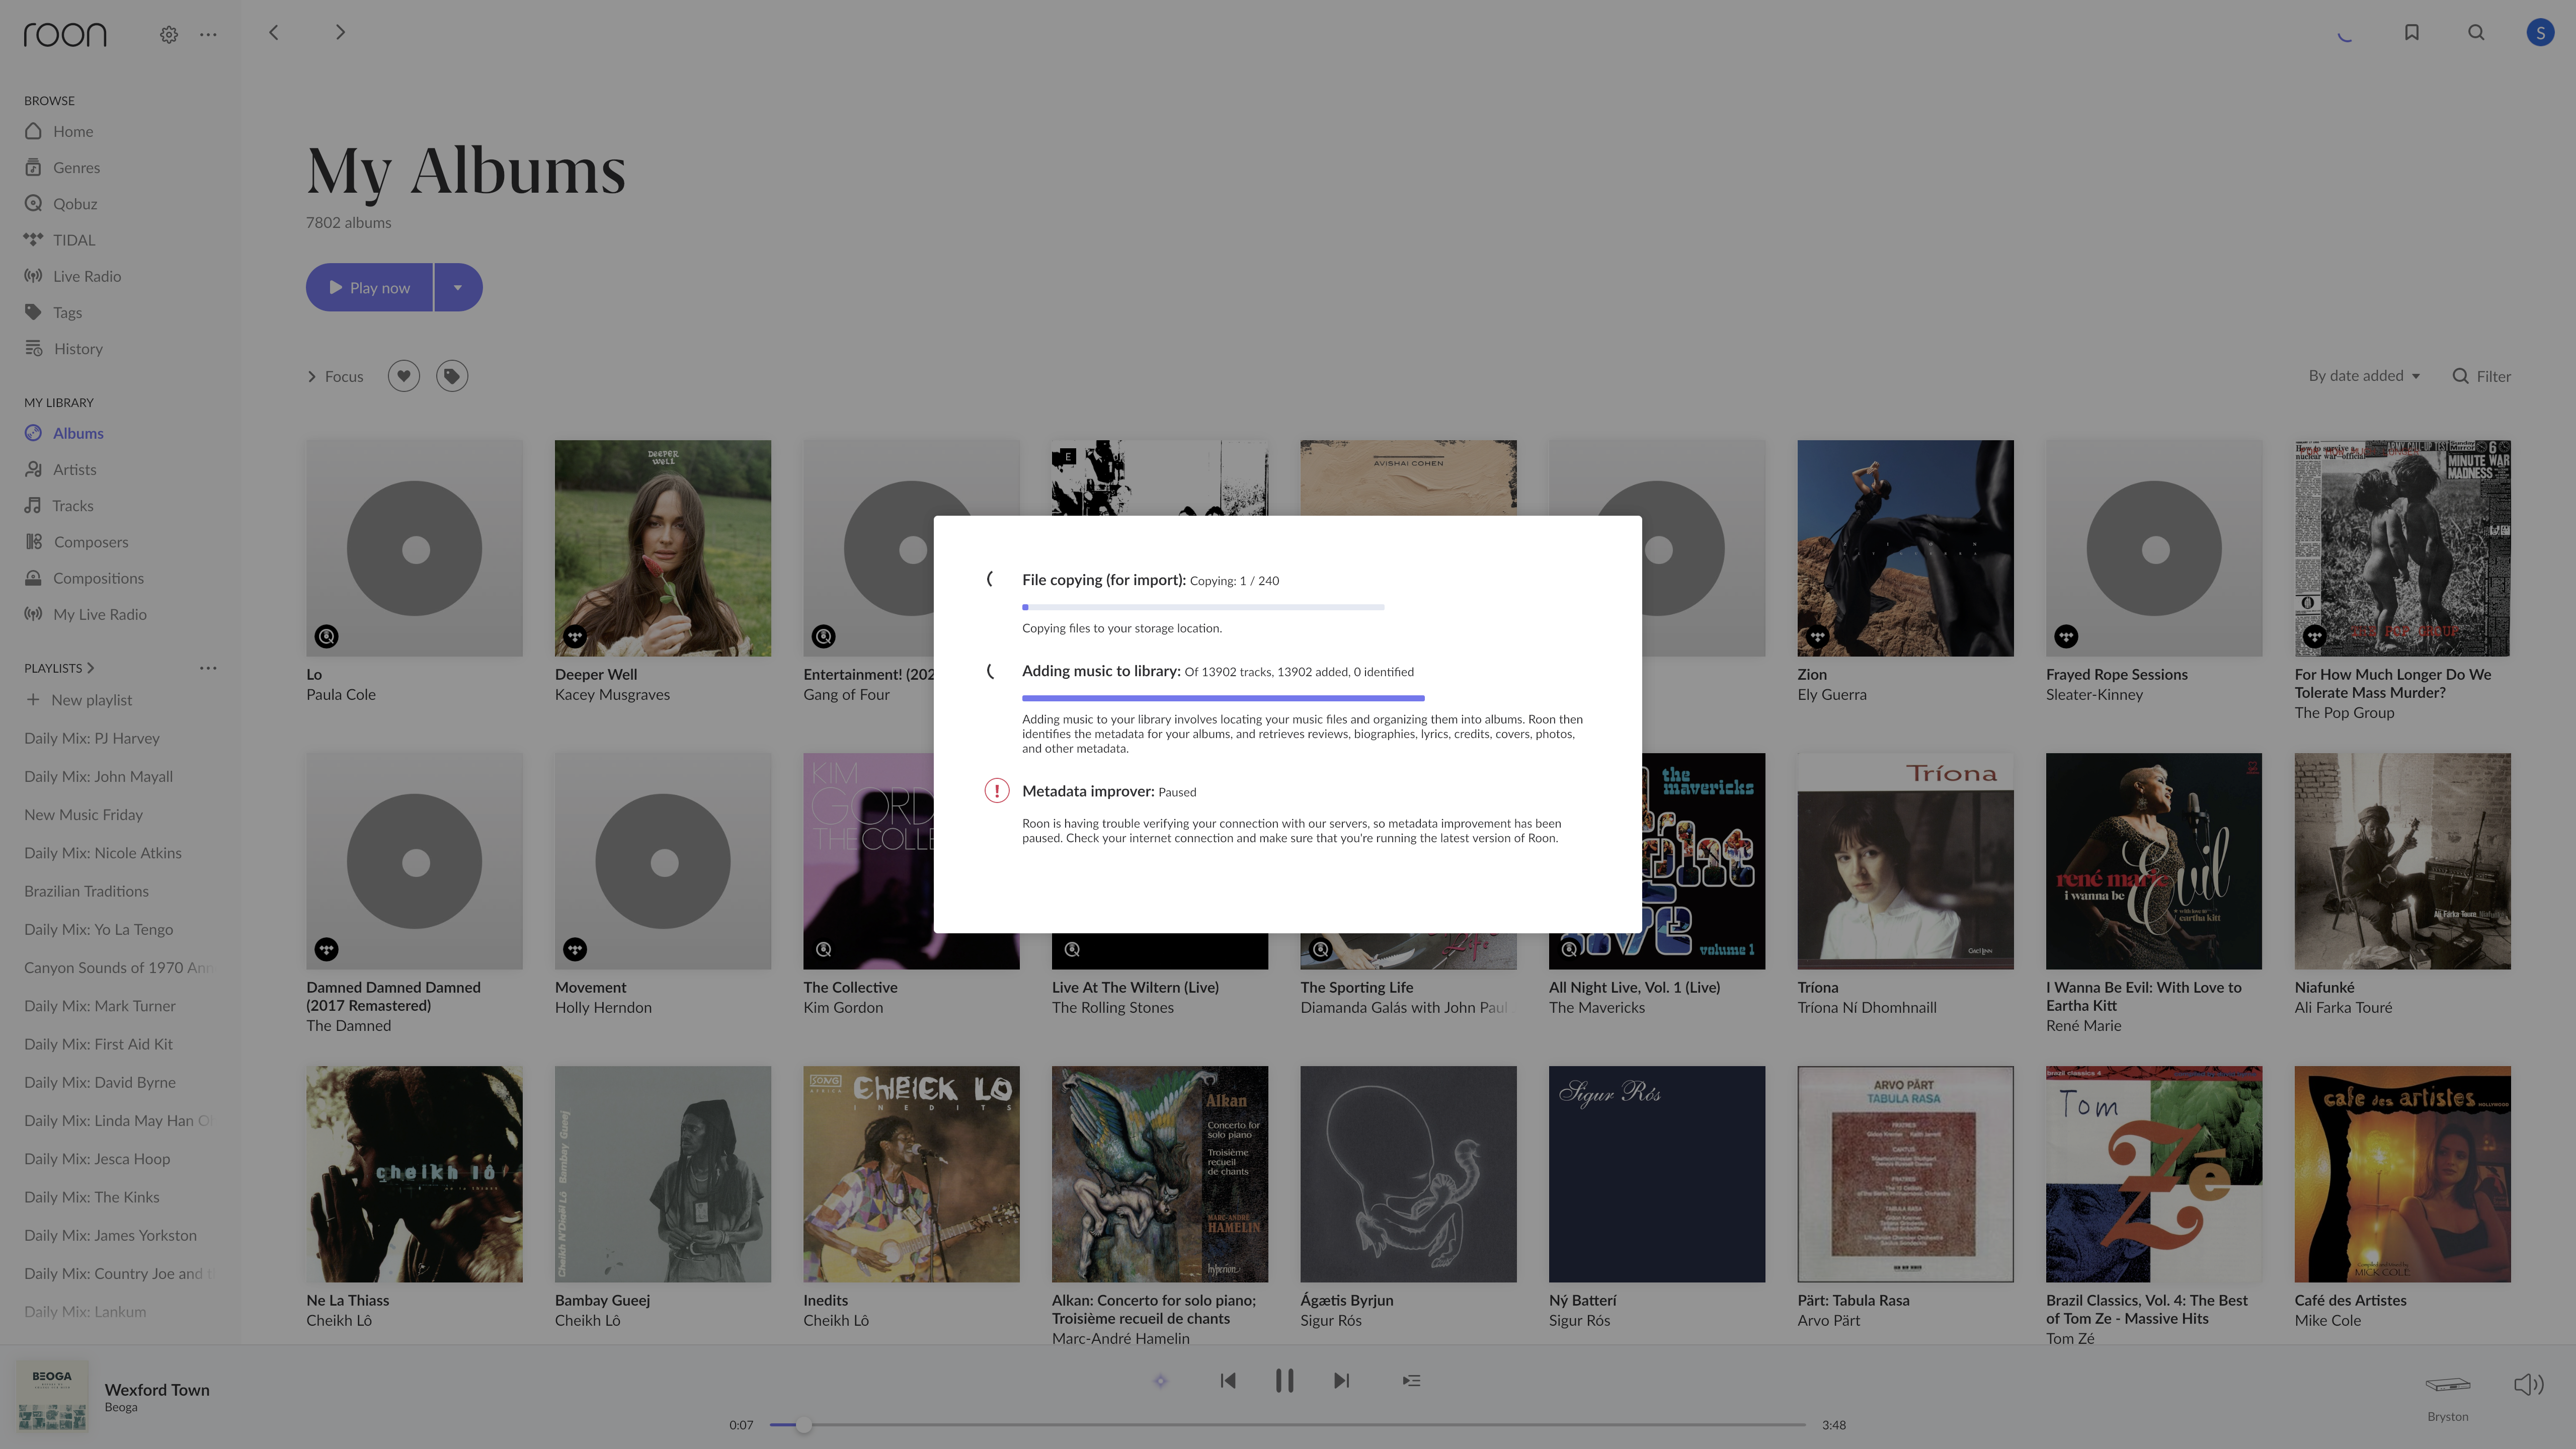
Task: Click the Roon logo
Action: point(65,34)
